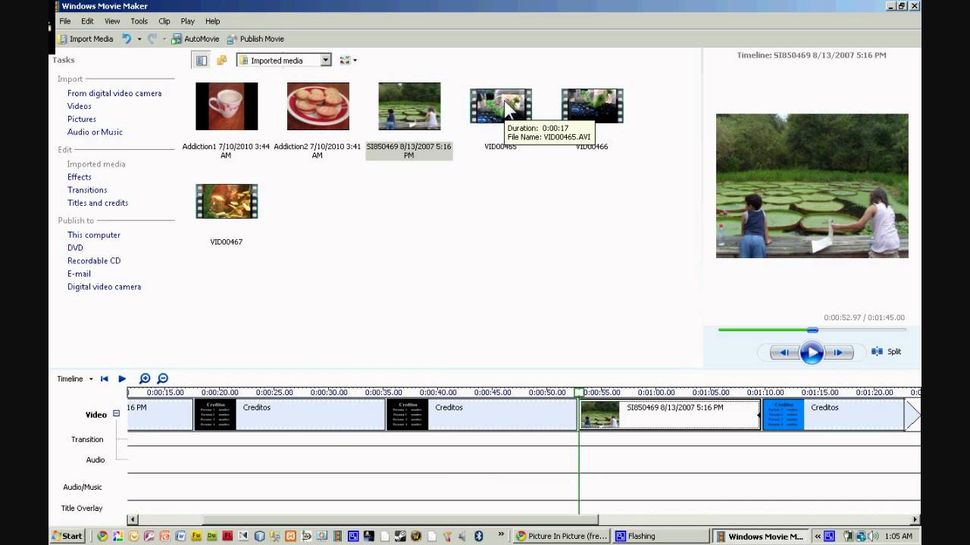Show the Collections pane folder icon
Viewport: 970px width, 545px height.
point(221,61)
